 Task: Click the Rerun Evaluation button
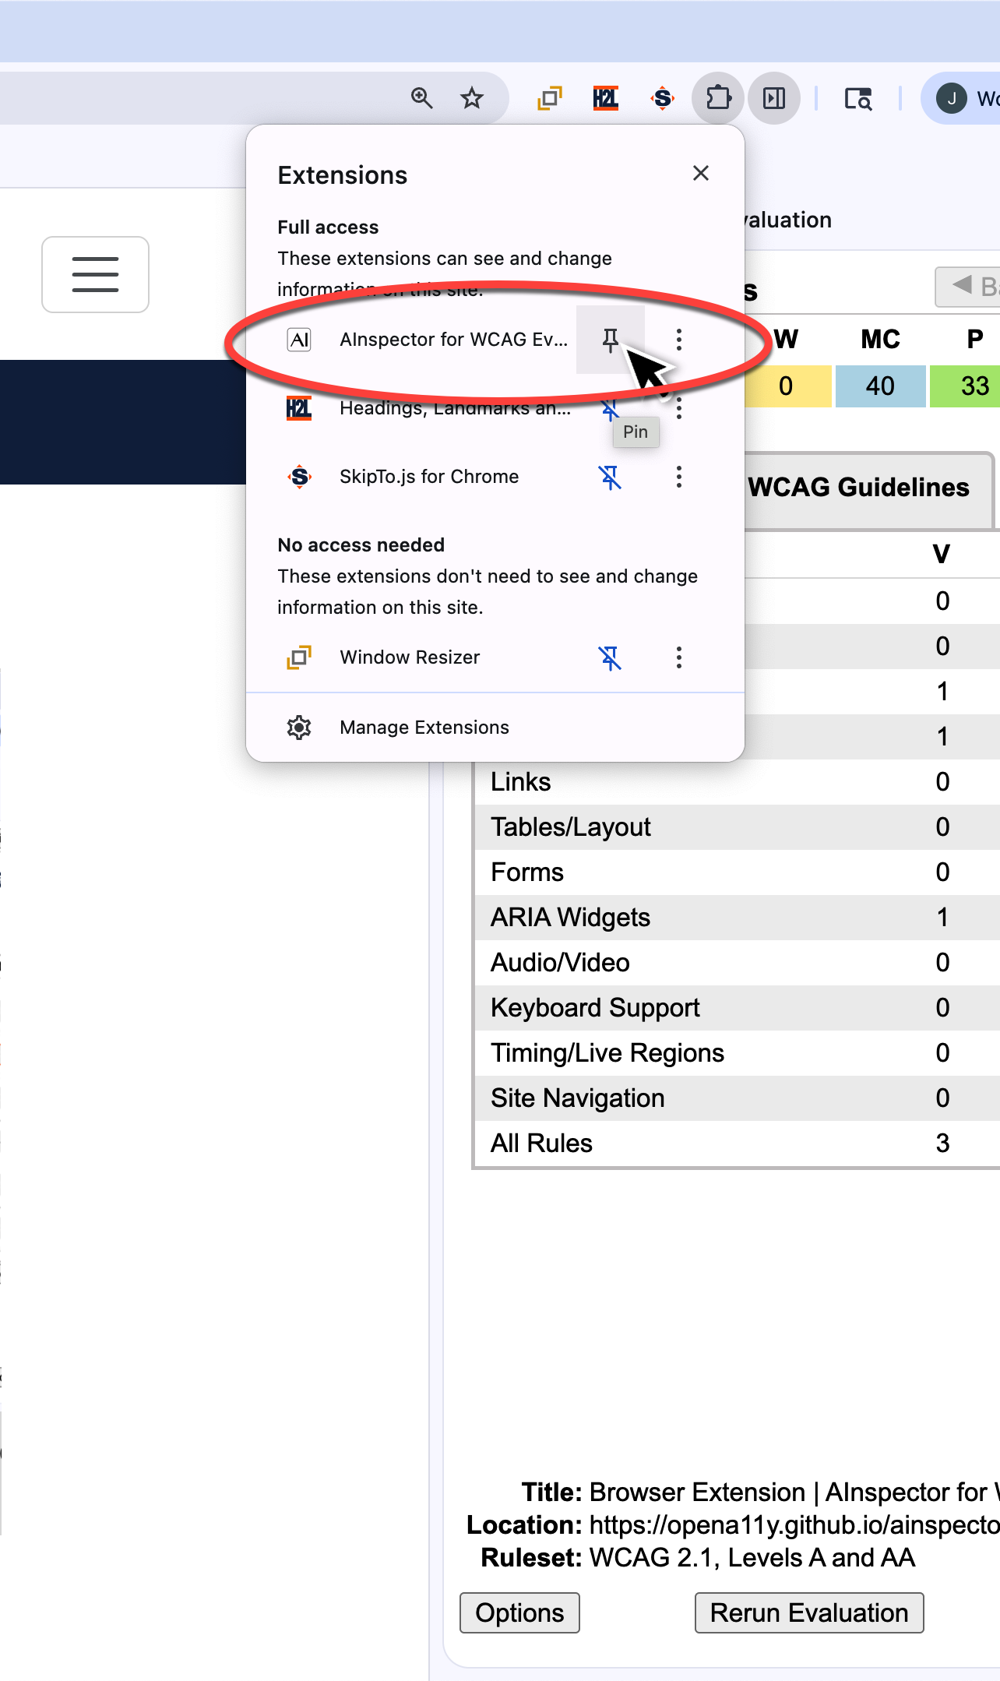tap(808, 1612)
